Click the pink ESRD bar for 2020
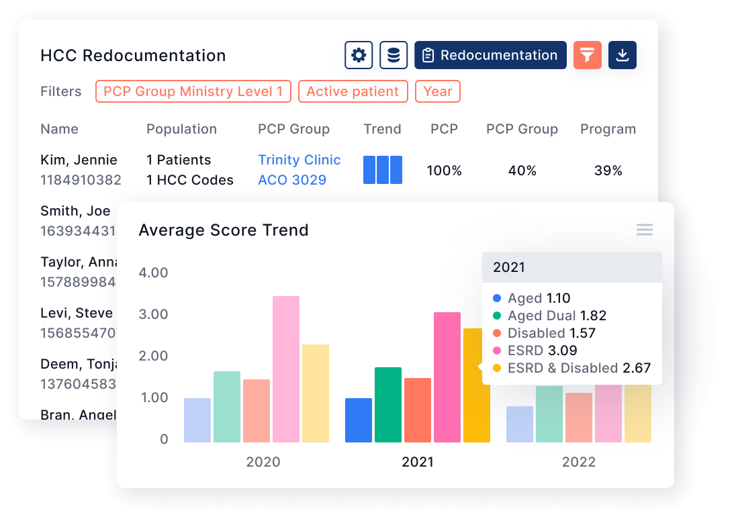736x517 pixels. (285, 368)
